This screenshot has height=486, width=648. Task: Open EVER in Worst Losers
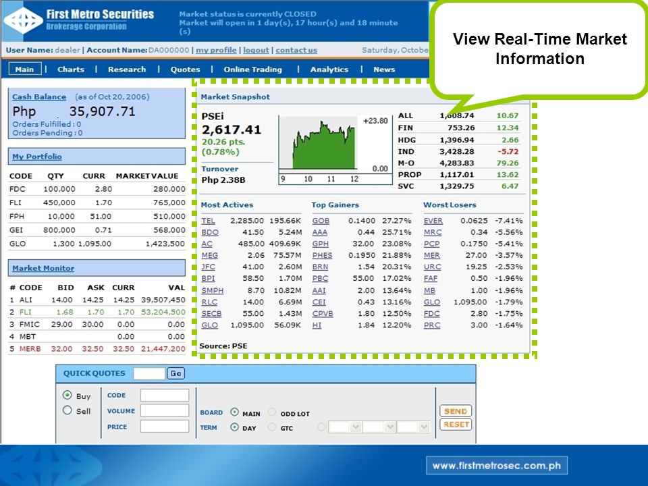(433, 221)
